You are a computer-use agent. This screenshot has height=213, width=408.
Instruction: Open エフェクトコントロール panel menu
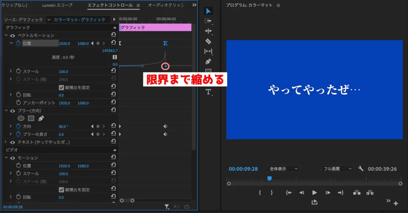[138, 5]
